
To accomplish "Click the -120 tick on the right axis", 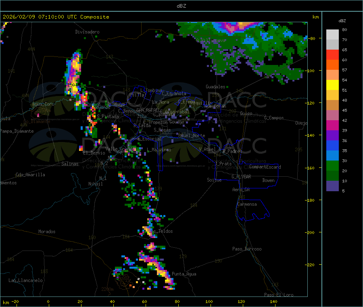I will tap(310, 103).
